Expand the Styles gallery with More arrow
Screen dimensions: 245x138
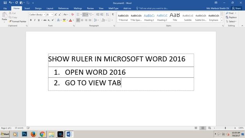pyautogui.click(x=222, y=21)
